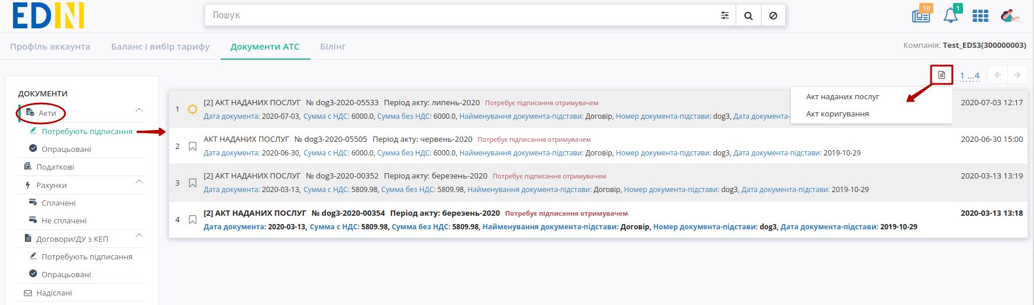The width and height of the screenshot is (1034, 305).
Task: Click Опрацьовані checkmark icon under Акти
Action: 33,148
